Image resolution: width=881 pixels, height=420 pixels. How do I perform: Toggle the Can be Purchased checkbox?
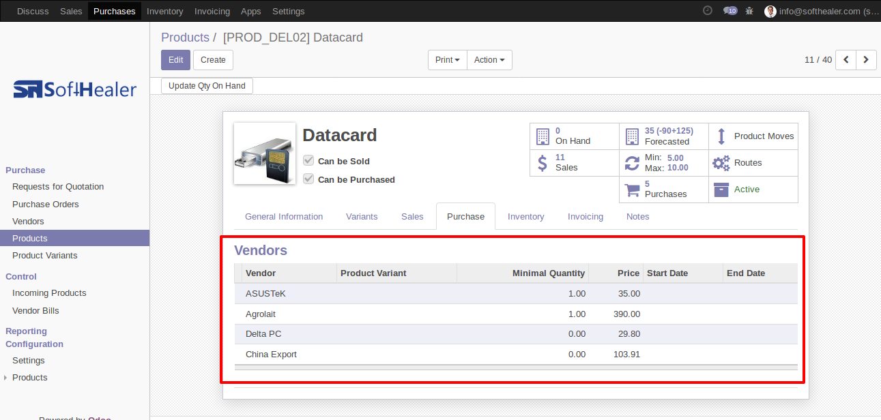(308, 179)
